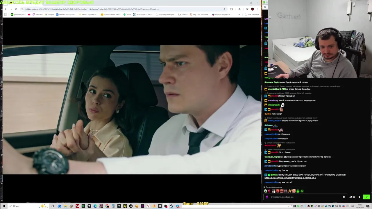Open the YouTube bookmark icon
The width and height of the screenshot is (372, 209).
(29, 14)
